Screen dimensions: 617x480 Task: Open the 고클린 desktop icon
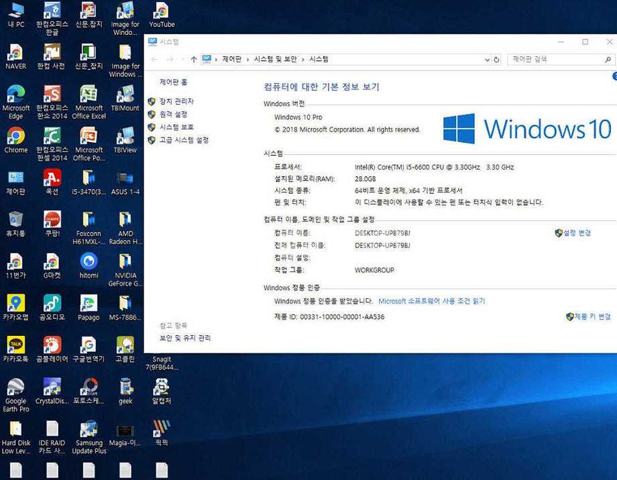coord(125,349)
